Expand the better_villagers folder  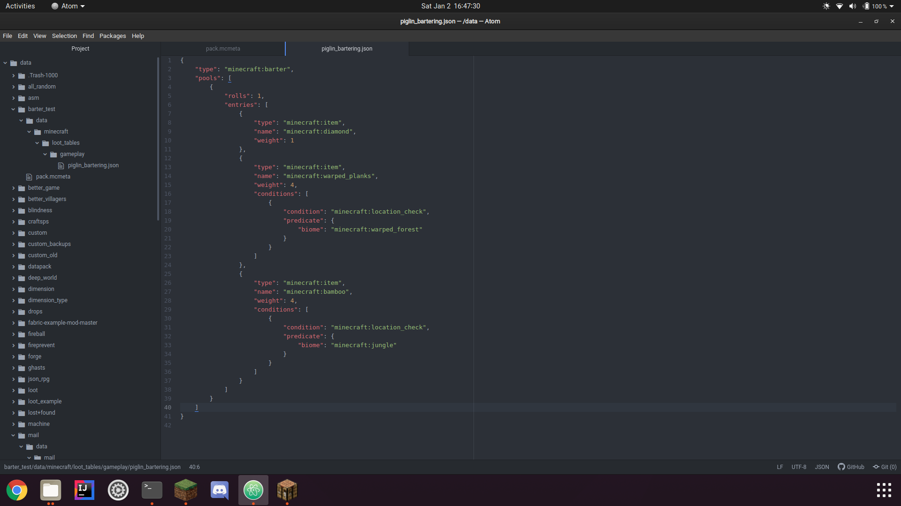tap(13, 199)
